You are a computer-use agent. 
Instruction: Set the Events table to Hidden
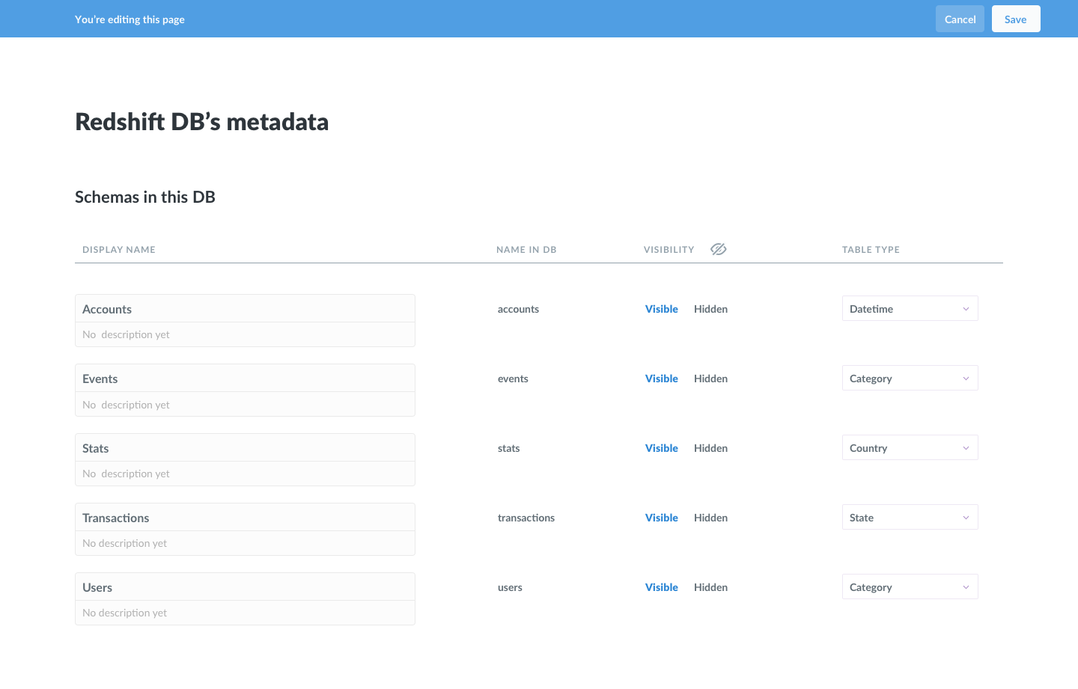[x=710, y=378]
